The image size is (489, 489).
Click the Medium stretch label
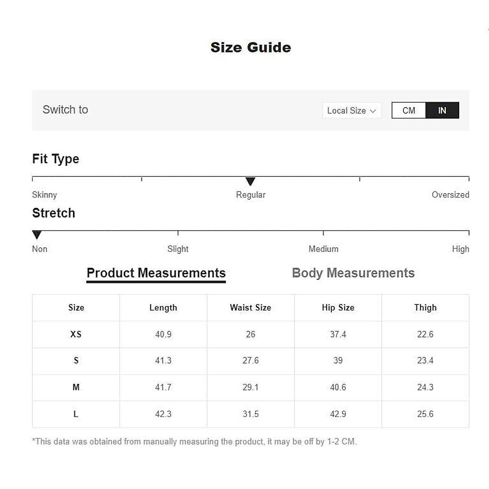point(323,249)
